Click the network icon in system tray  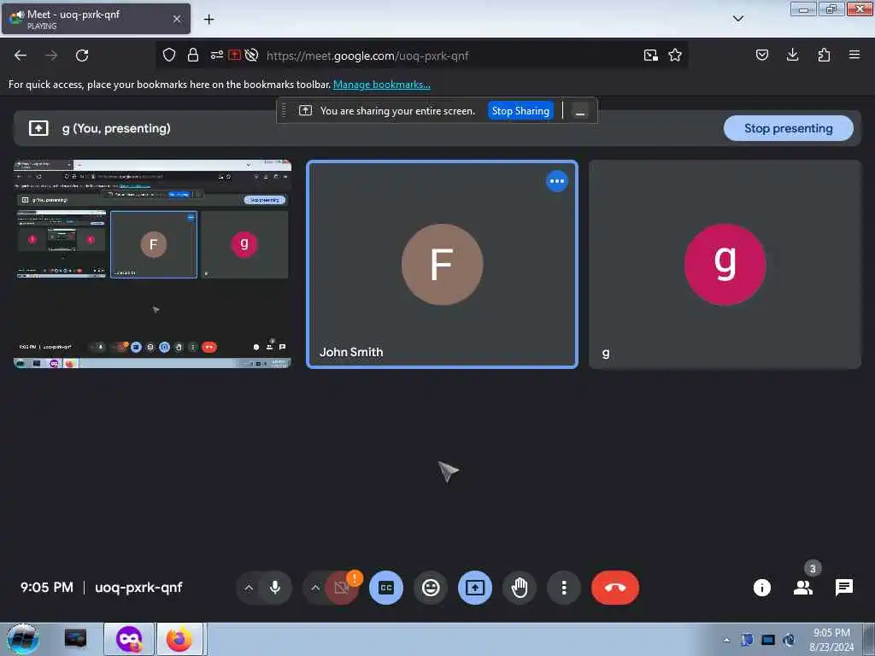tap(768, 640)
